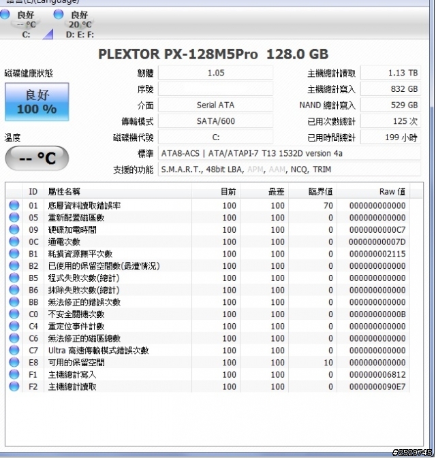Select the 重新配置磁區數 attribute row
This screenshot has height=458, width=436.
point(208,217)
